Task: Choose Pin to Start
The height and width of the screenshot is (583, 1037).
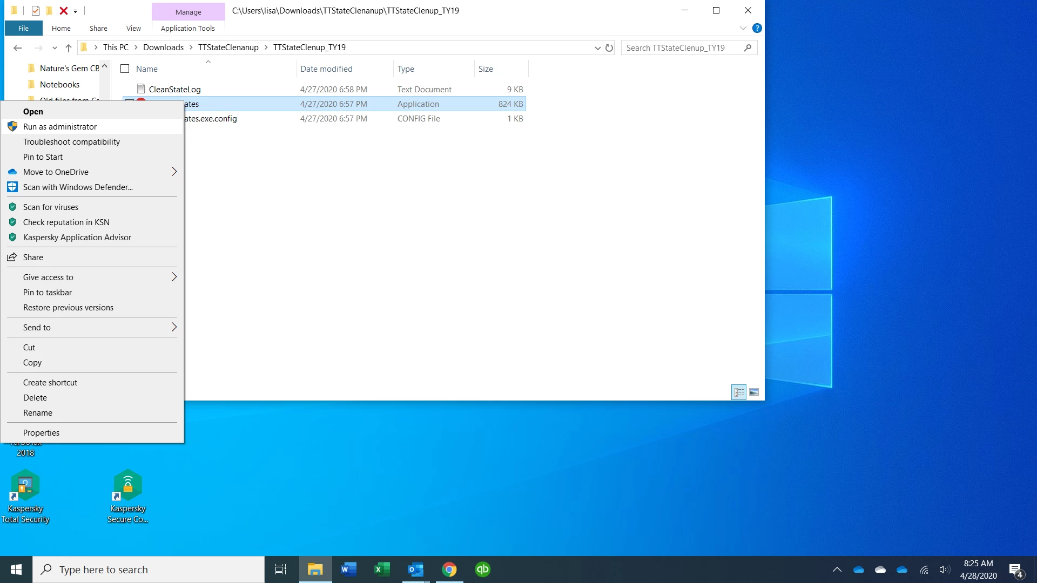Action: click(92, 157)
